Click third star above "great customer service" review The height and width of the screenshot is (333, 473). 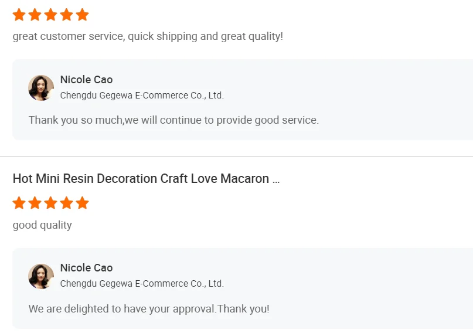click(x=51, y=15)
